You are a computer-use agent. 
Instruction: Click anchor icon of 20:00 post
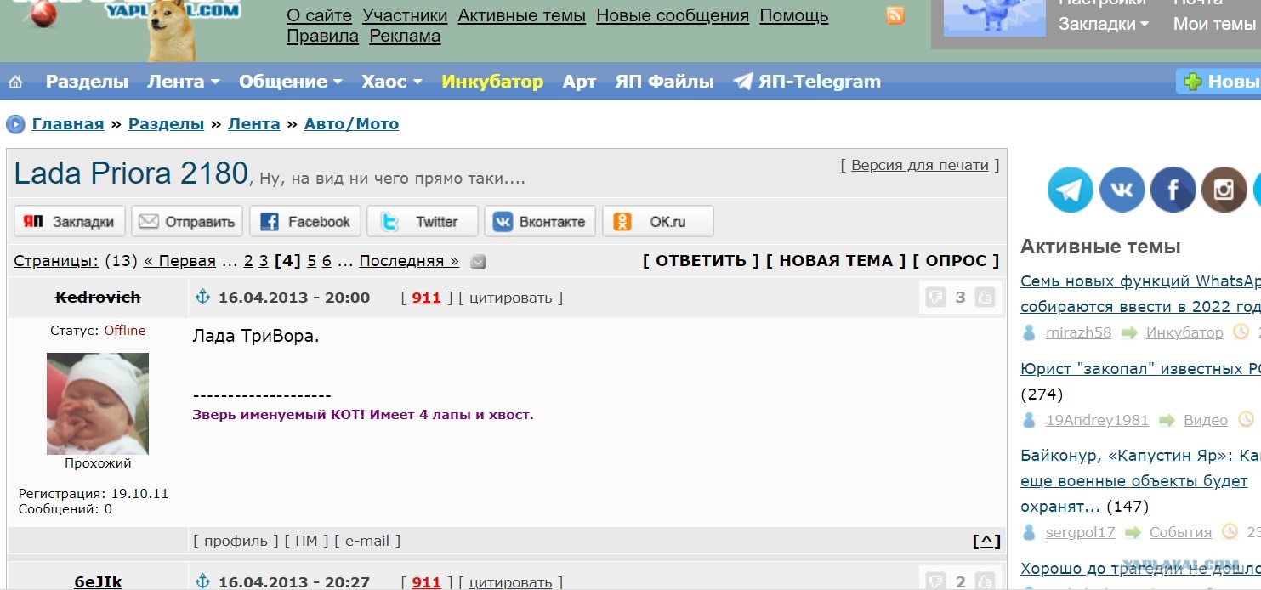pyautogui.click(x=202, y=297)
